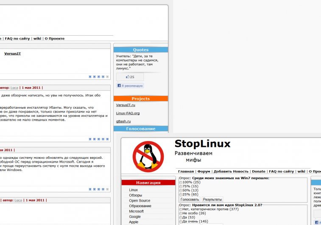The image size is (321, 225).
Task: Open 'Главная' in the StopLinux menu
Action: pos(186,172)
